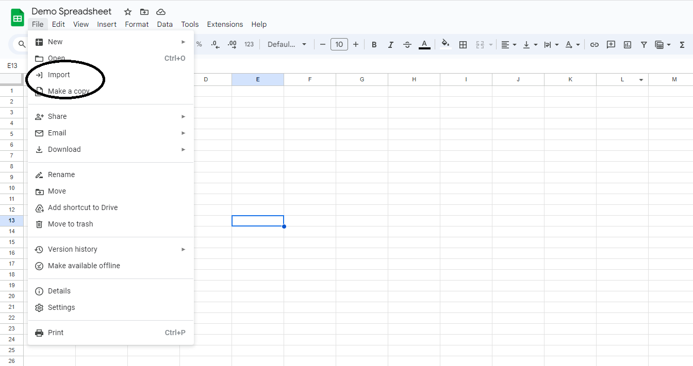Choose Move to trash
Screen dimensions: 693x366
[x=70, y=224]
